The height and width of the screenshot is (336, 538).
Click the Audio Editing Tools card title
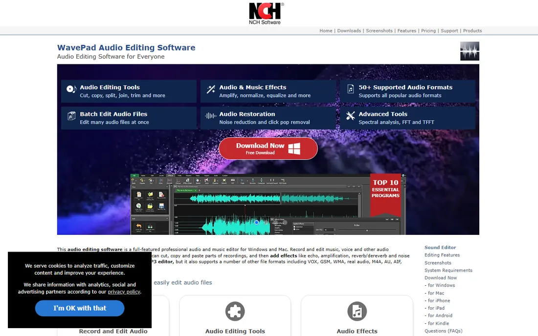235,331
